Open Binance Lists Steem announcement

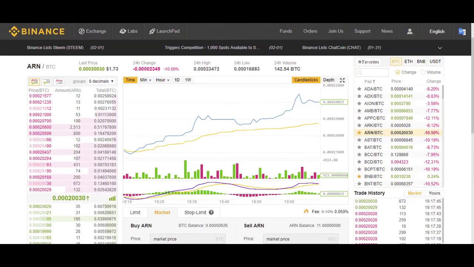point(55,47)
